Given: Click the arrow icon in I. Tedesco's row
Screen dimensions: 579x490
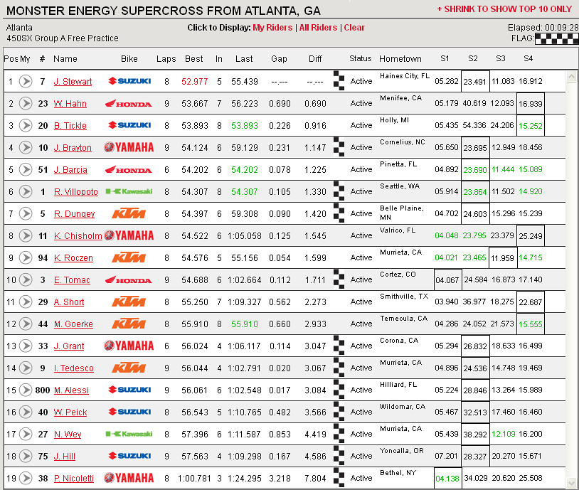Looking at the screenshot, I should point(26,368).
